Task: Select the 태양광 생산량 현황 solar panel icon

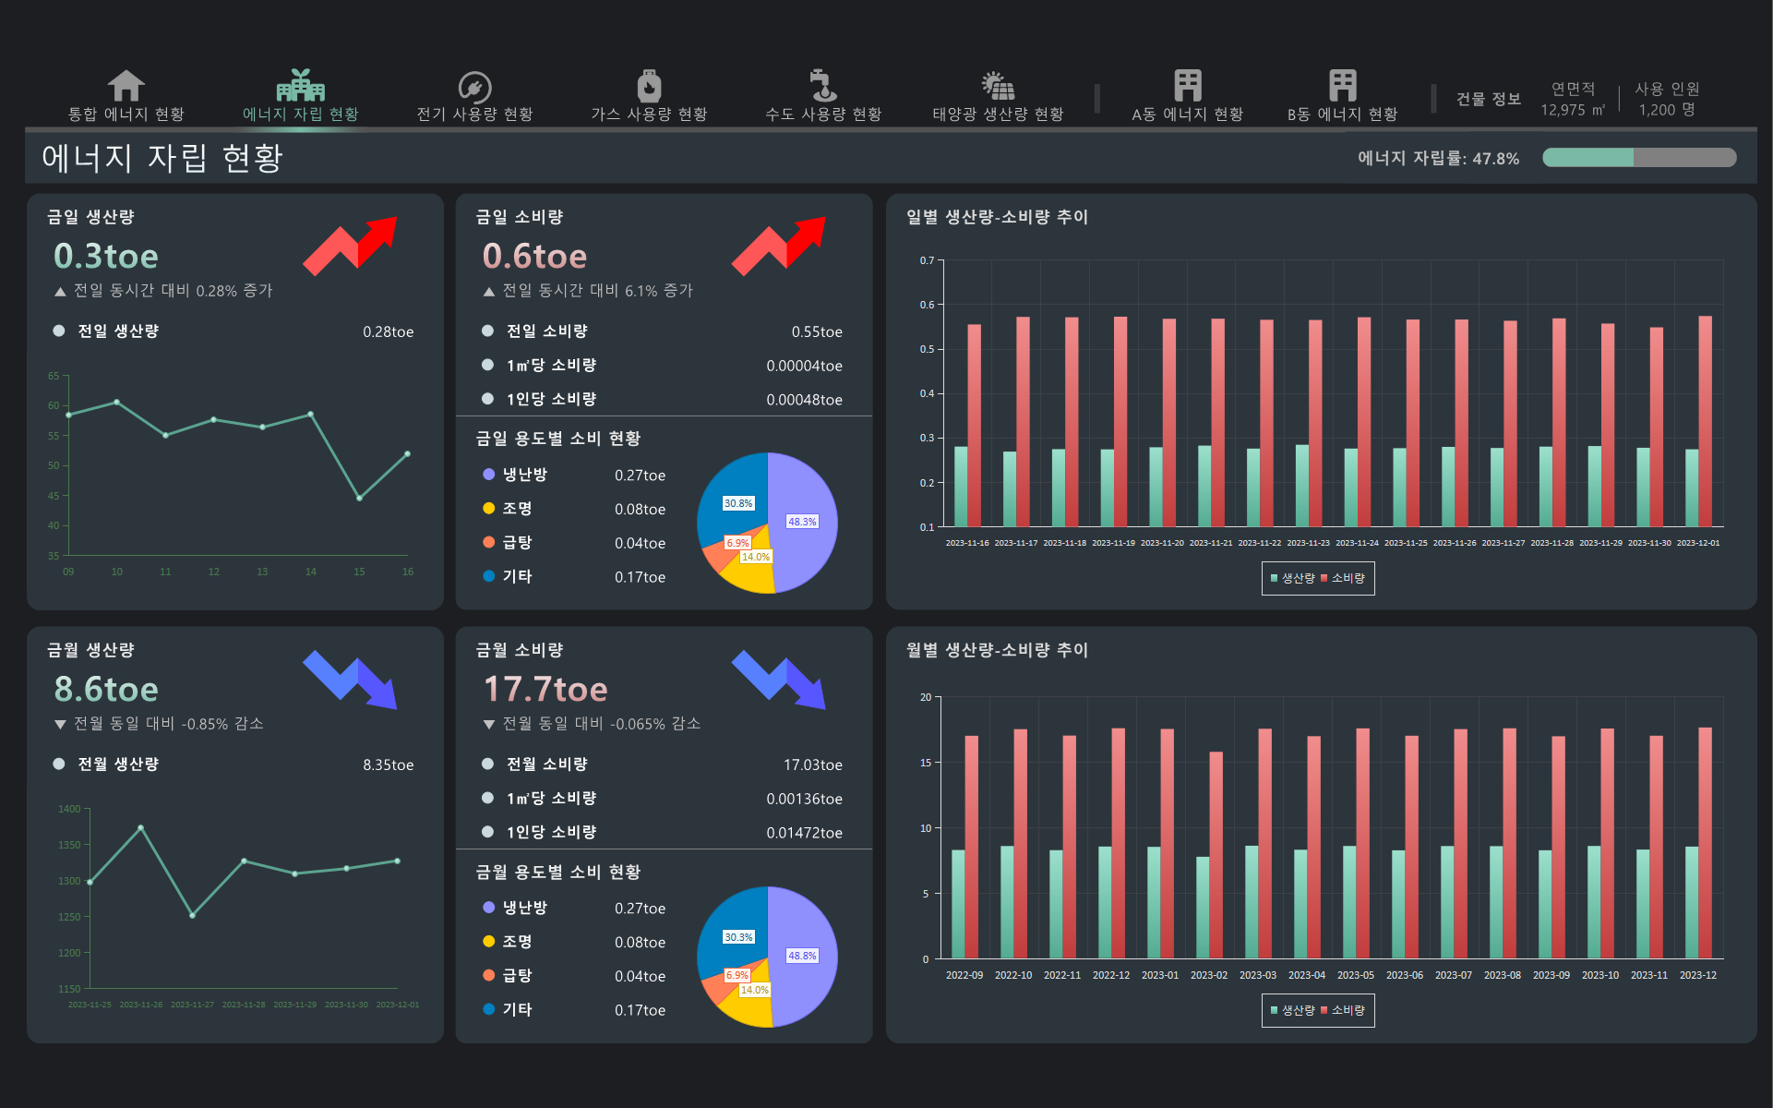Action: tap(998, 86)
